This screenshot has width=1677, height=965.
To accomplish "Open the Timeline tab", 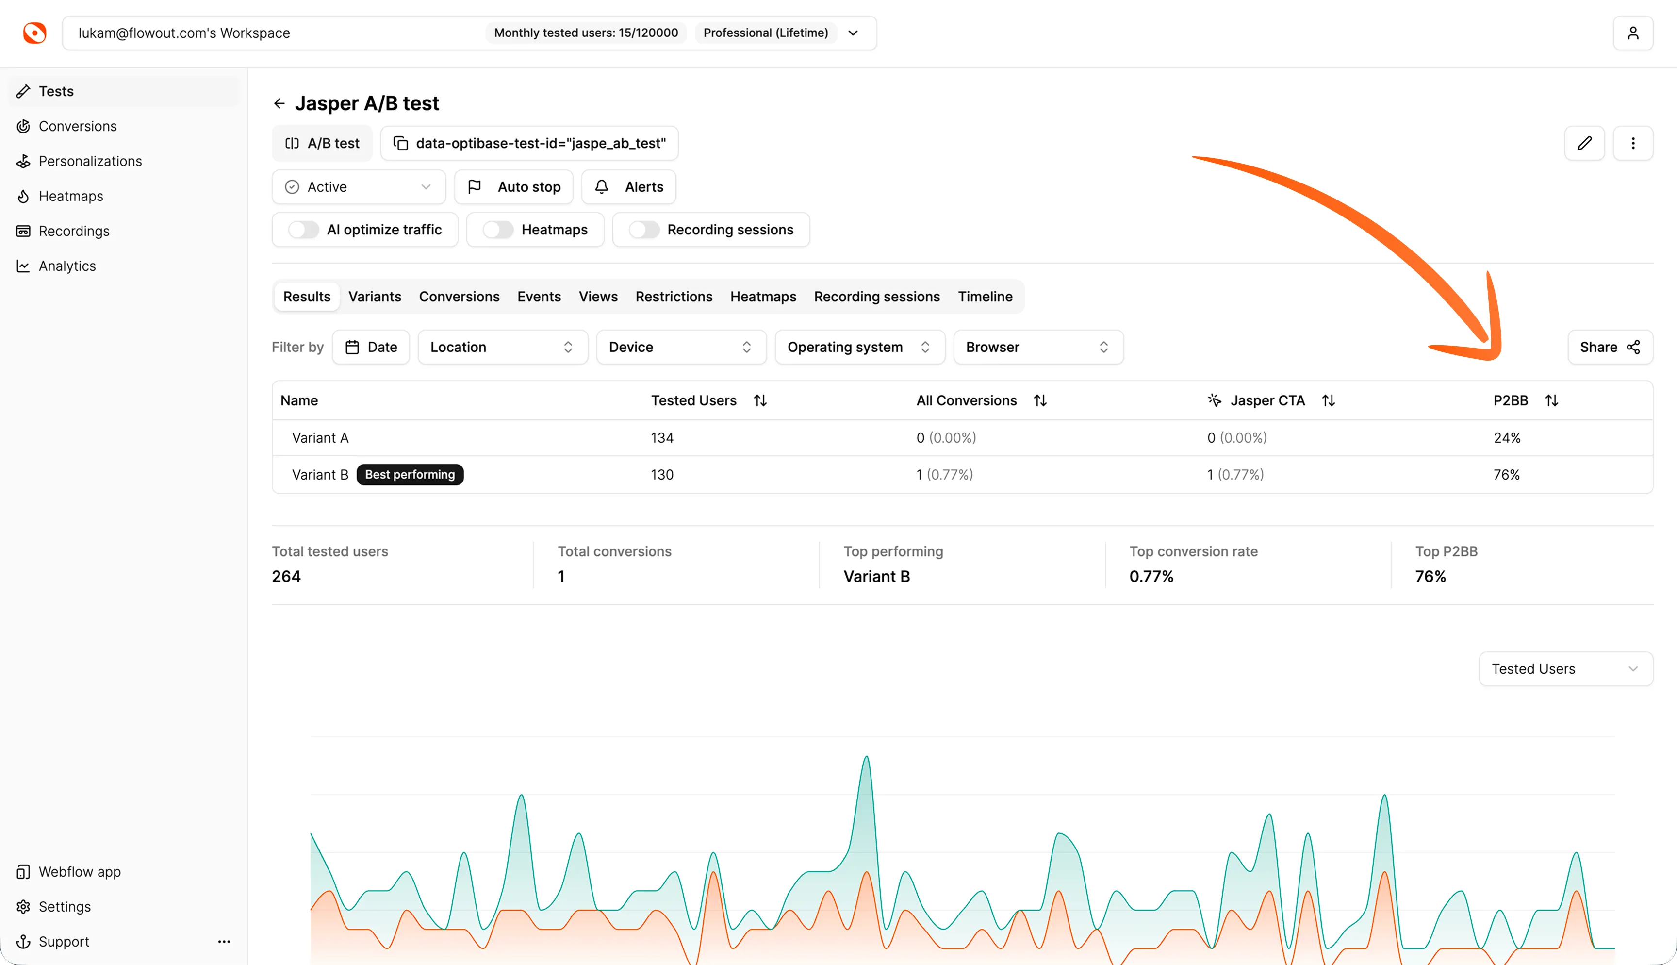I will click(984, 297).
